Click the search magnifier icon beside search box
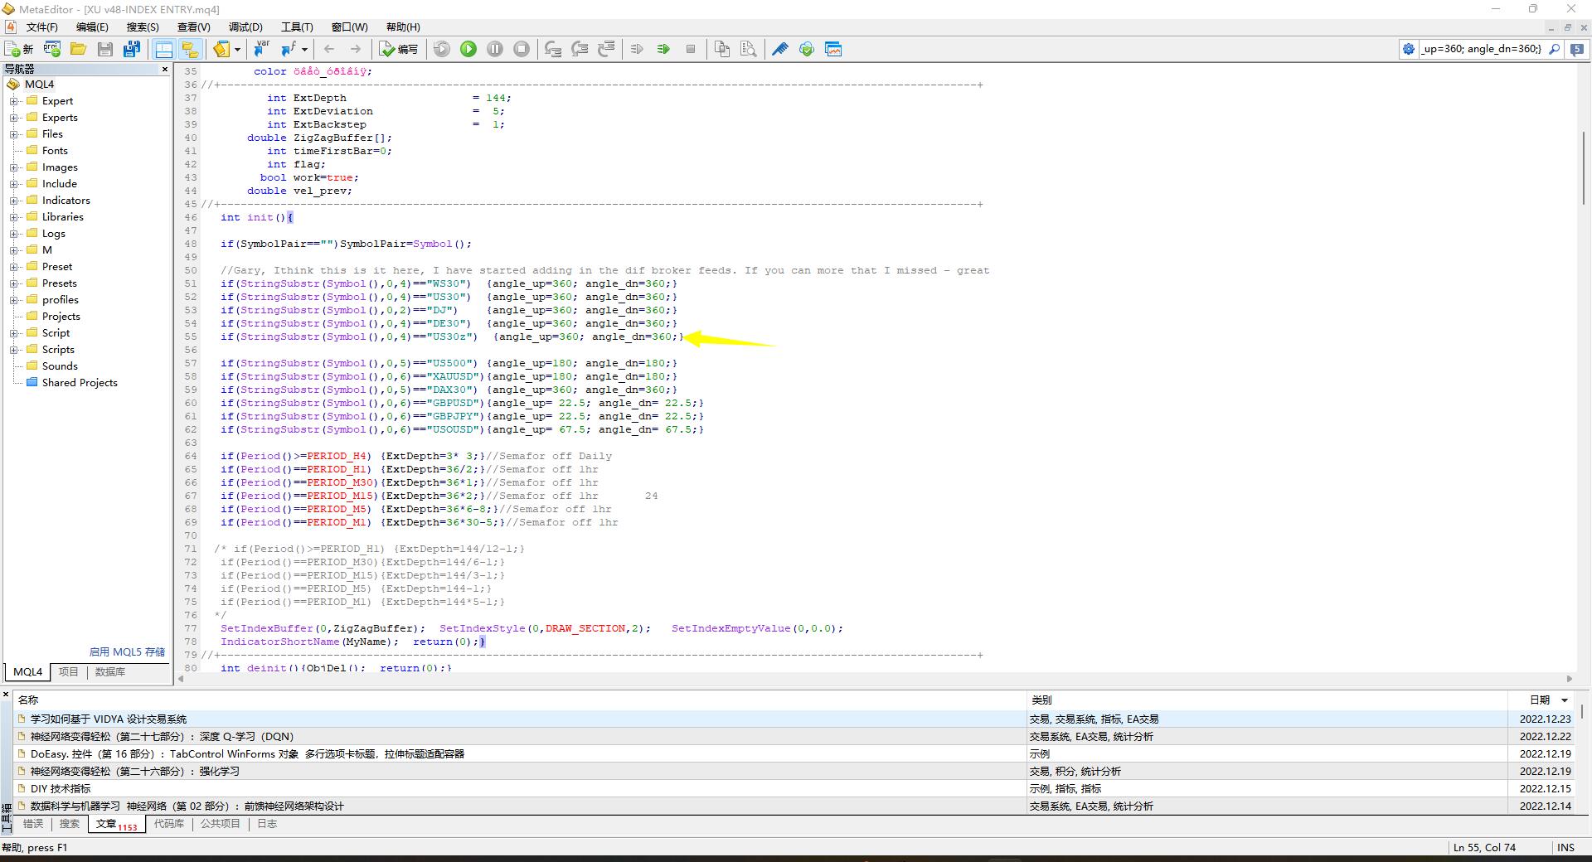Screen dimensions: 1592x862 pos(1555,50)
